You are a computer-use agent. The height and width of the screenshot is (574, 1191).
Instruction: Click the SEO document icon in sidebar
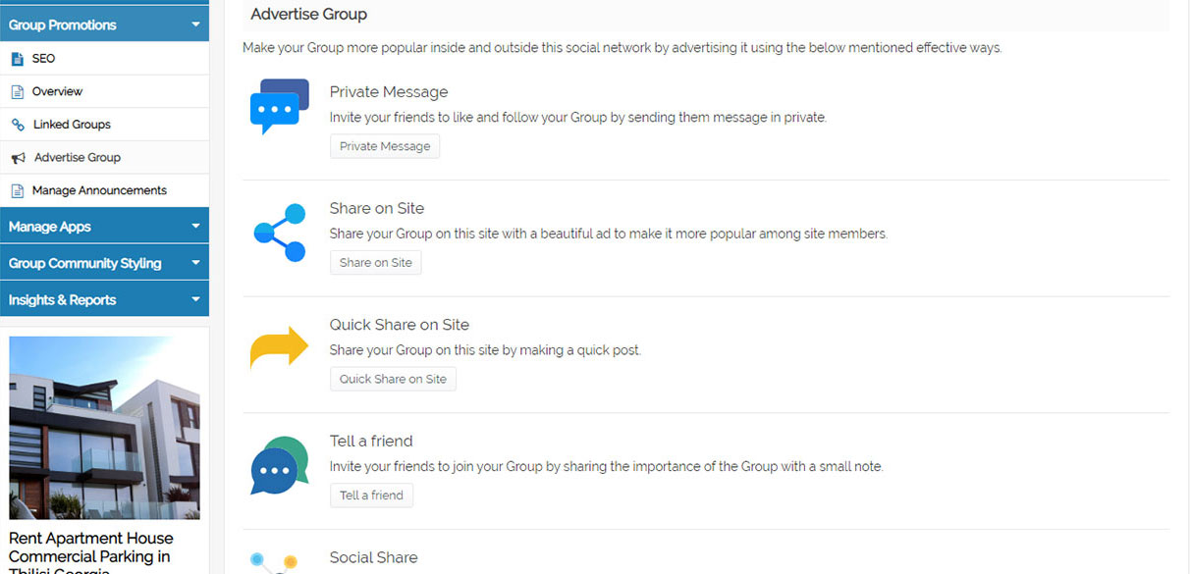(x=17, y=59)
